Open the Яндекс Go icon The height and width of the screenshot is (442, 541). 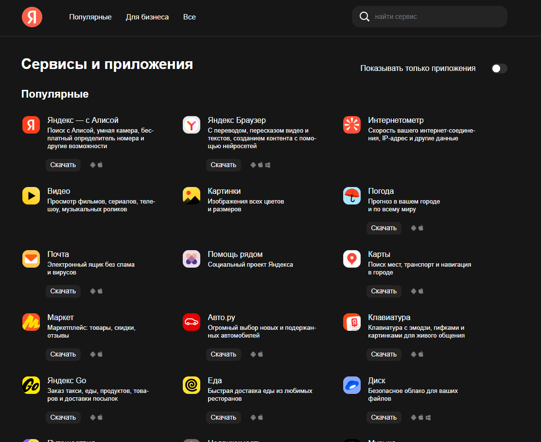[31, 385]
